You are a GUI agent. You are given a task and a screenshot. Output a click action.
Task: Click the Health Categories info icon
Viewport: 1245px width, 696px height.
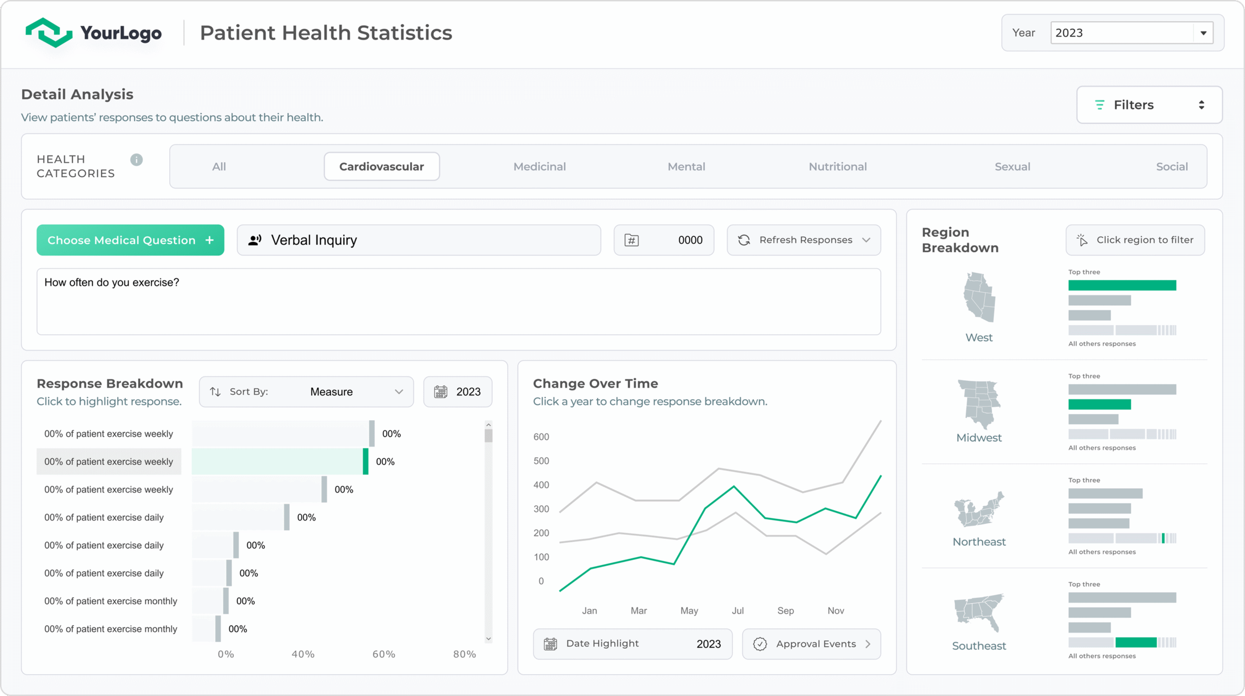(137, 160)
